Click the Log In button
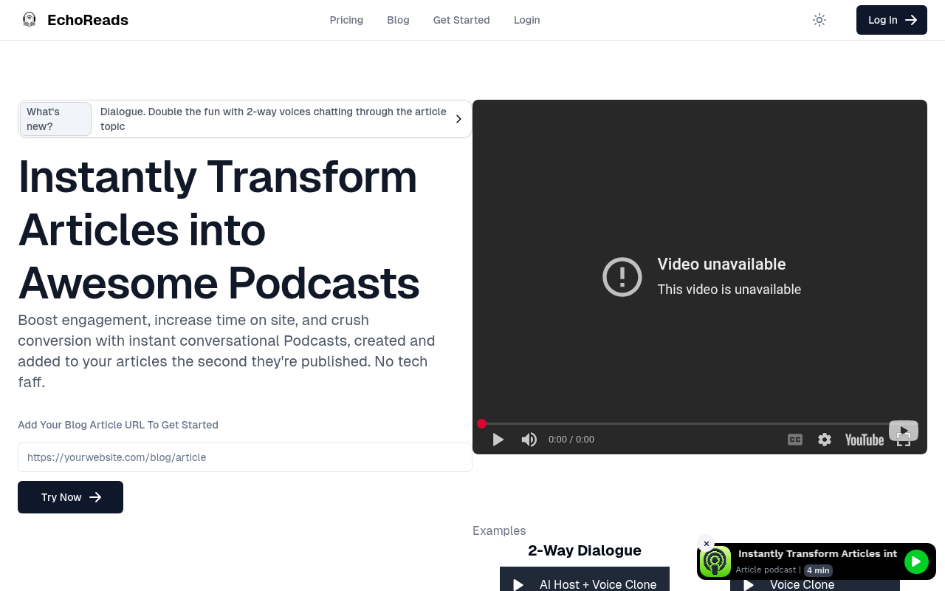 coord(891,20)
